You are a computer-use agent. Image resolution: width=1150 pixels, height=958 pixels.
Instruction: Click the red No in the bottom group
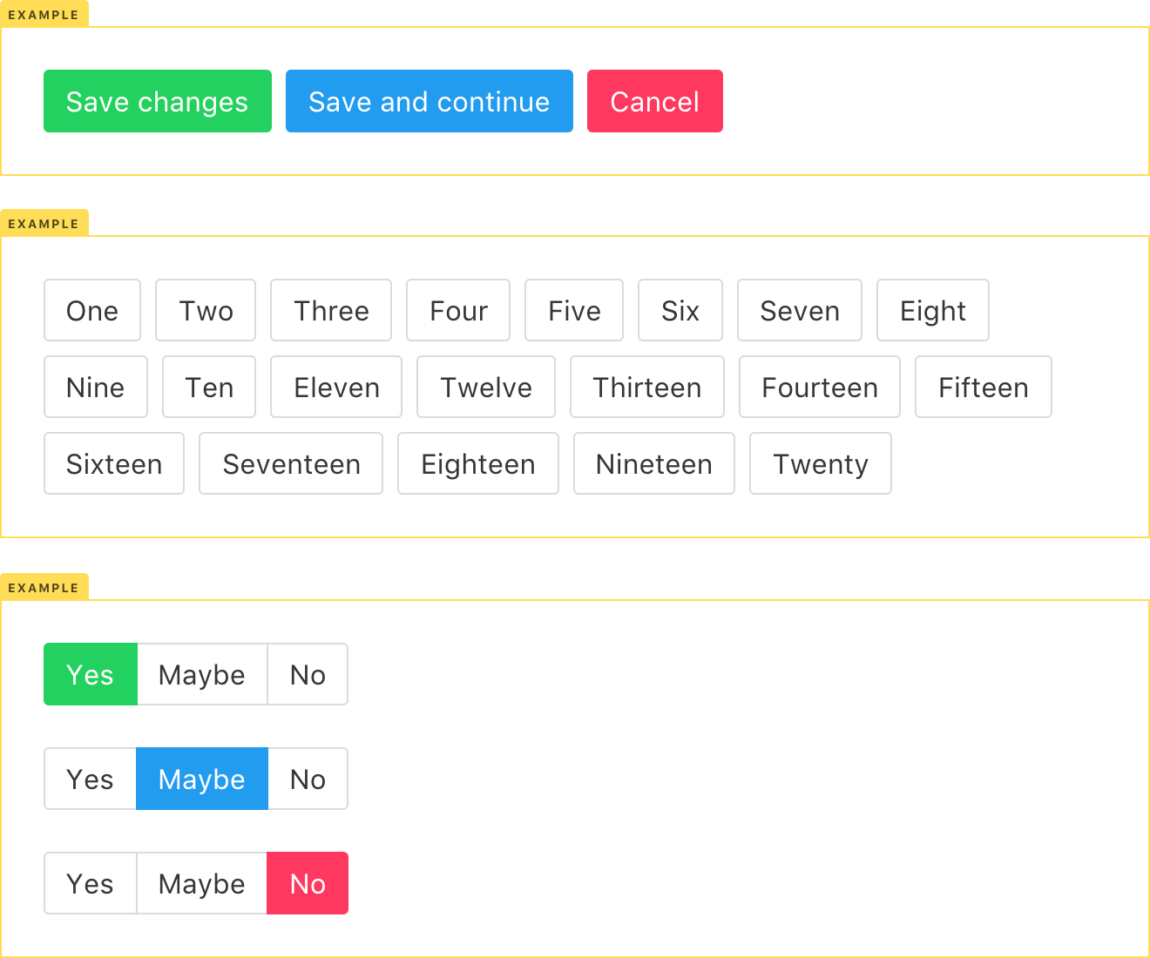[x=308, y=882]
